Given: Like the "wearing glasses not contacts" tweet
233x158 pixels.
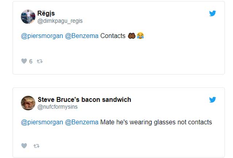Looking at the screenshot, I should pos(24,146).
